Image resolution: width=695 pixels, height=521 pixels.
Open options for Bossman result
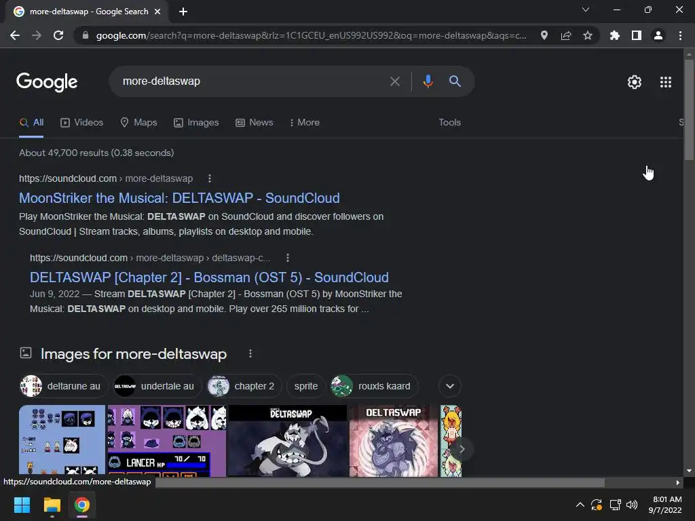288,258
